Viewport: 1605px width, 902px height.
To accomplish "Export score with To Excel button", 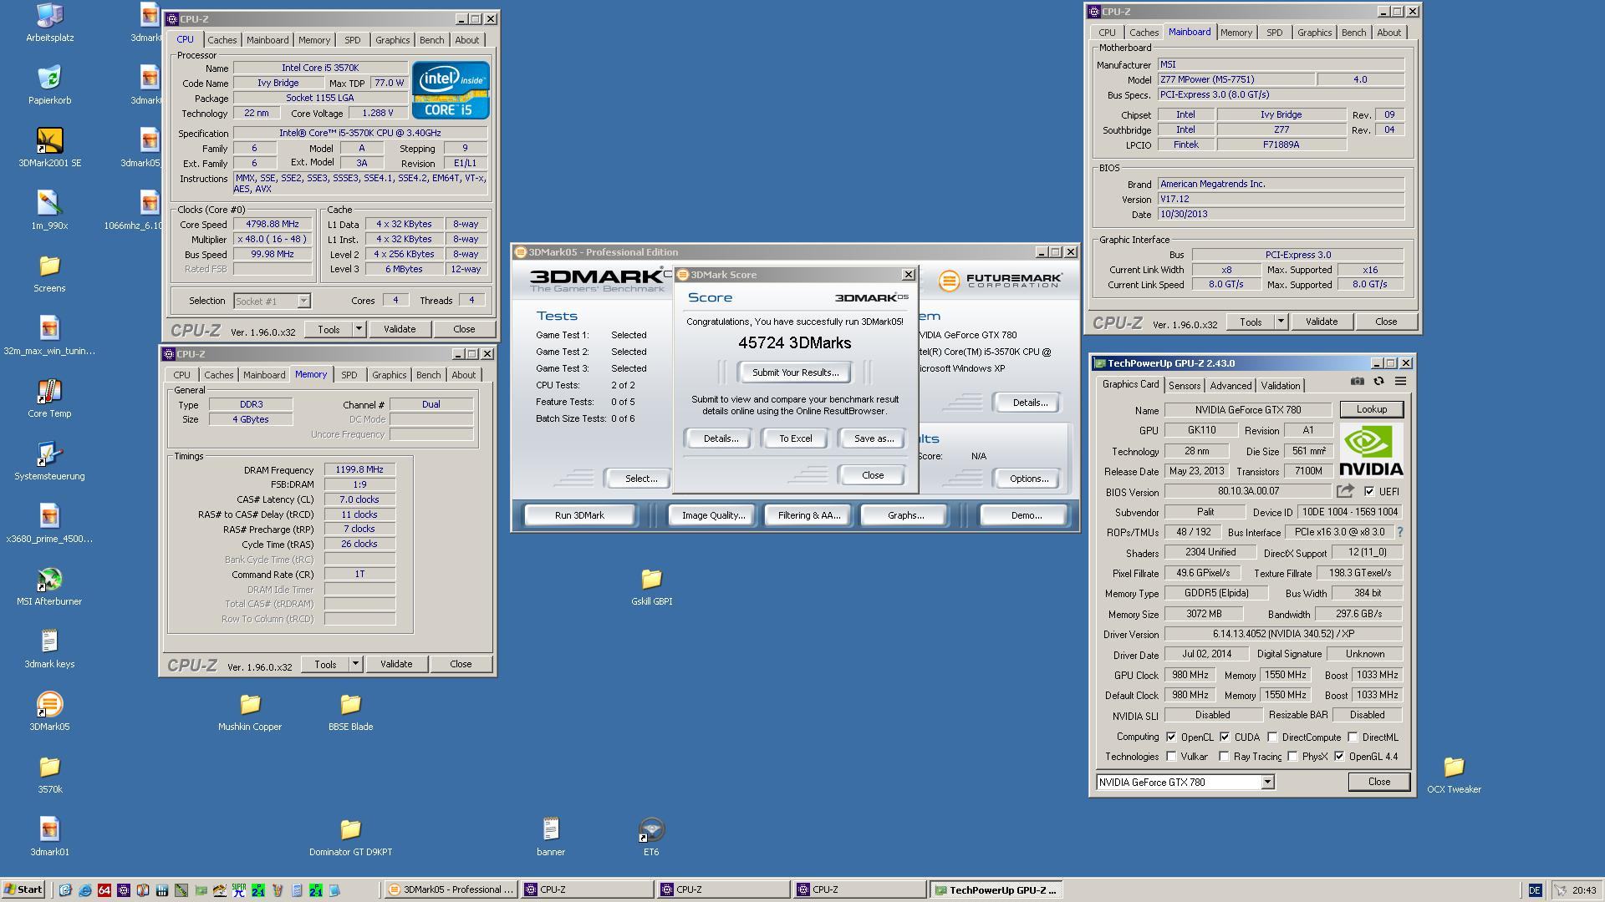I will tap(795, 438).
